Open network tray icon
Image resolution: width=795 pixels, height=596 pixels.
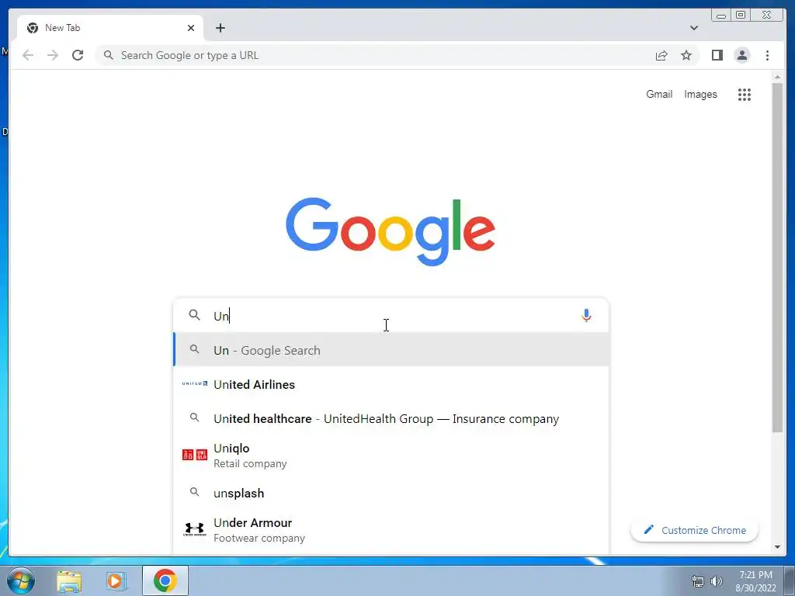[698, 581]
